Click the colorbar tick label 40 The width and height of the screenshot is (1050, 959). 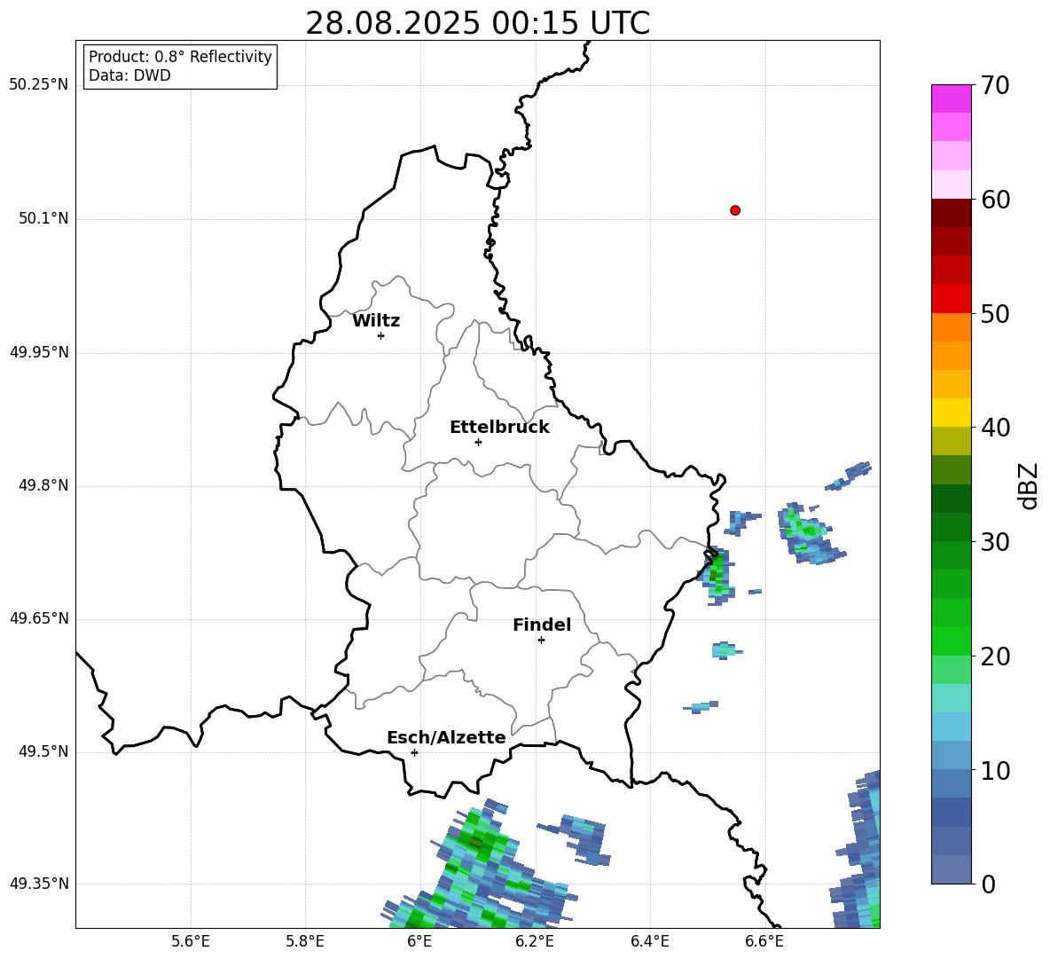995,428
